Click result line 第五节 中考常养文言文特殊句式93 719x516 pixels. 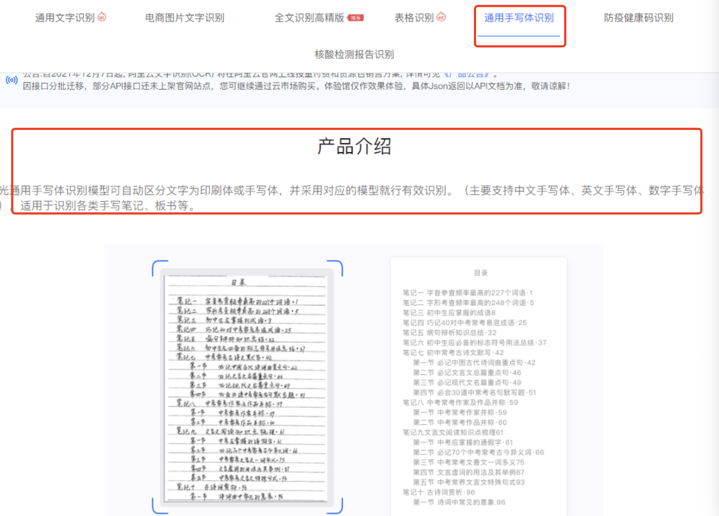point(468,482)
